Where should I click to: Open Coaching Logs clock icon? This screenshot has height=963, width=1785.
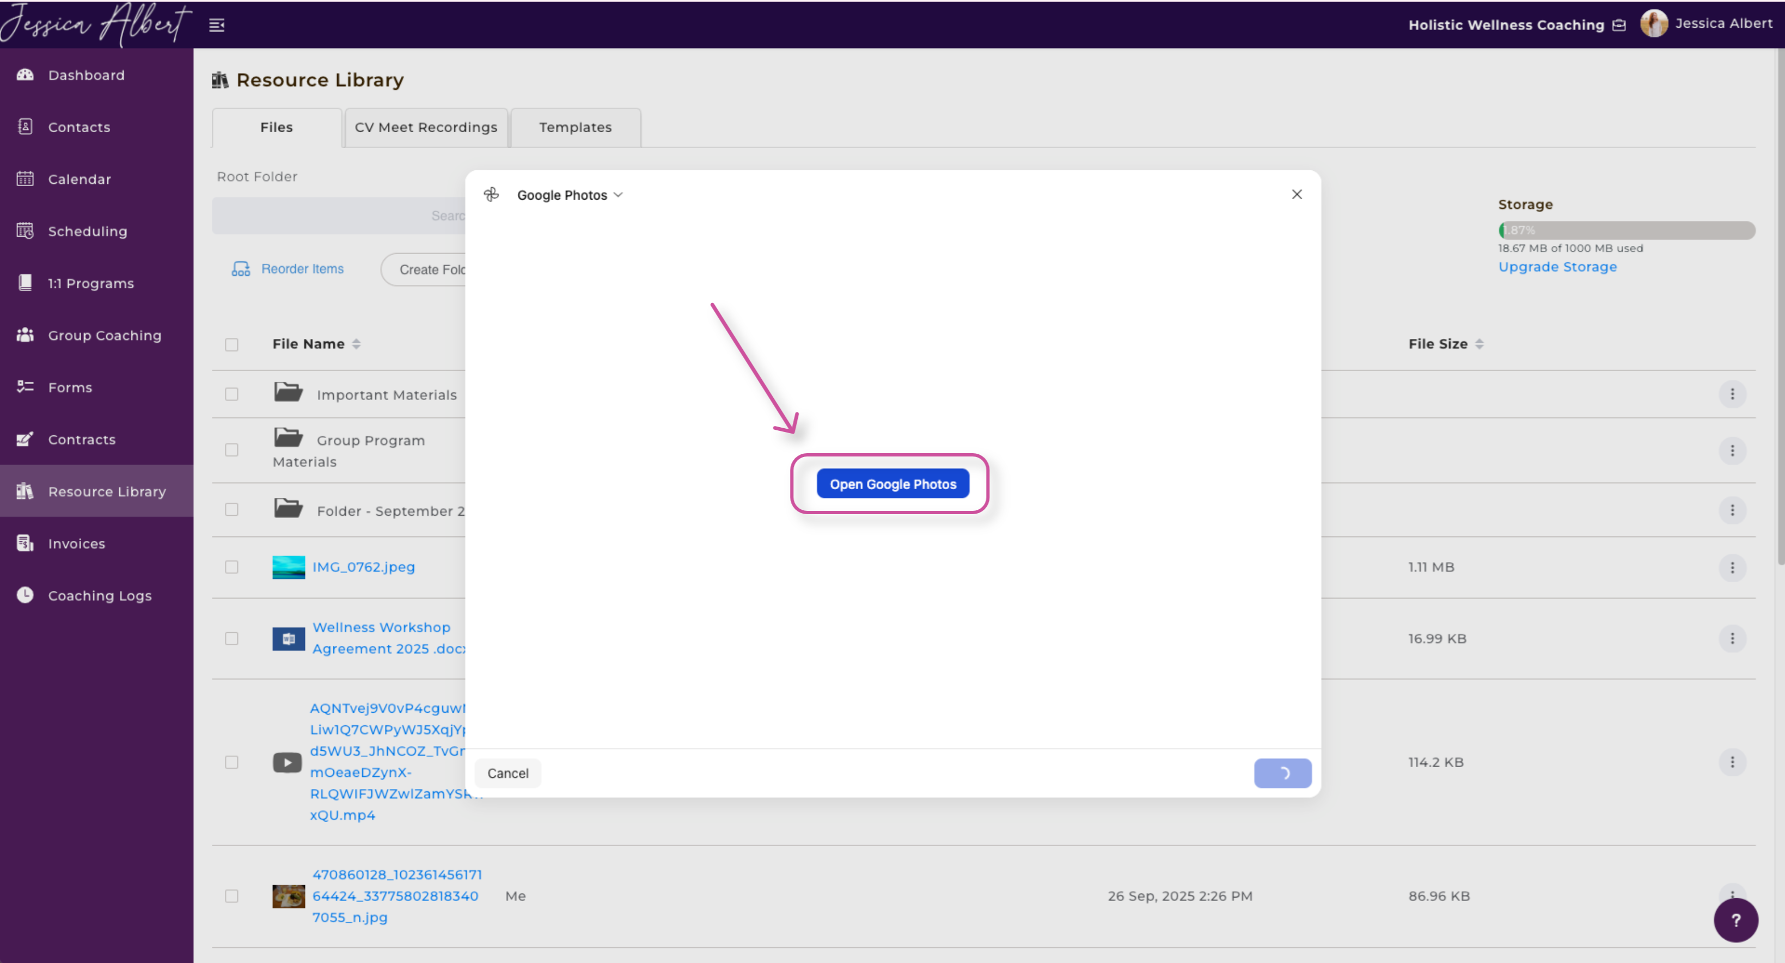point(25,595)
